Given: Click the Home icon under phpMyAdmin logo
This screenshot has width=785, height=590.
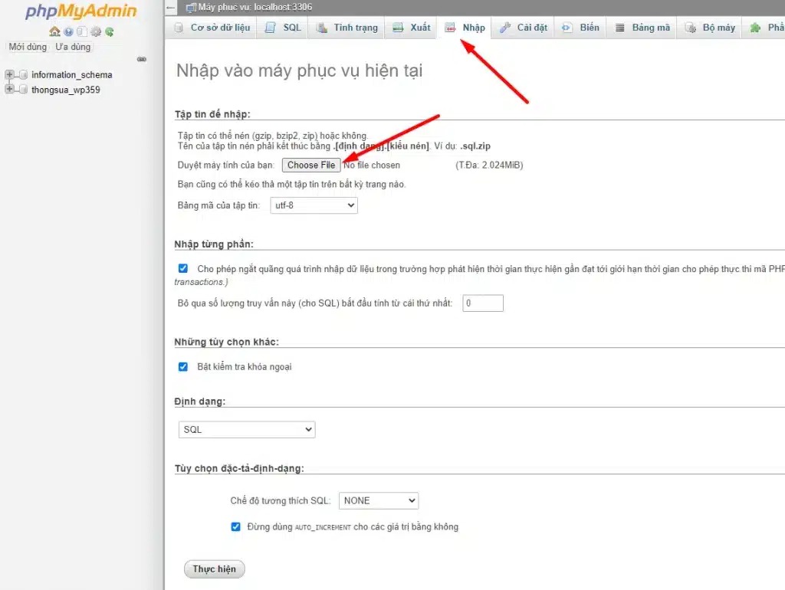Looking at the screenshot, I should tap(54, 31).
